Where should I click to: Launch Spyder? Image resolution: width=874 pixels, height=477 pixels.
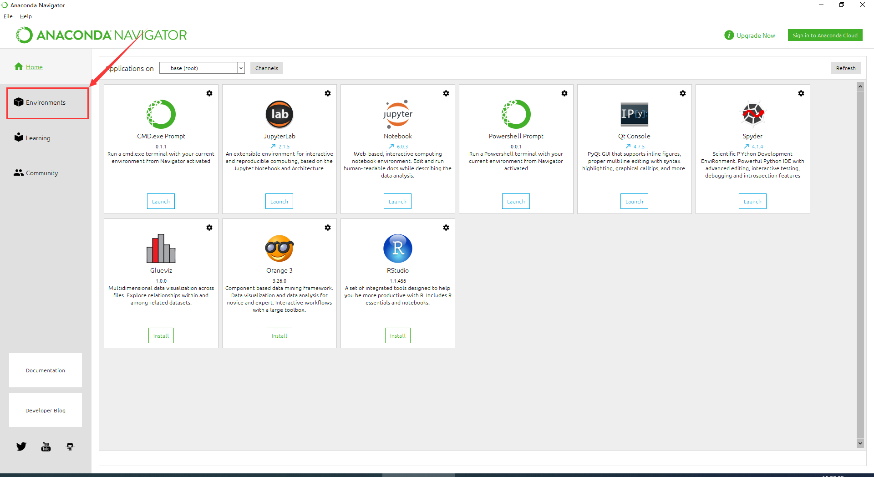coord(752,202)
